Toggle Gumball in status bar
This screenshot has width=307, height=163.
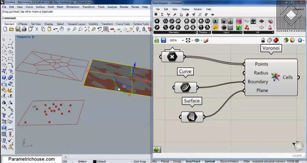[210, 161]
